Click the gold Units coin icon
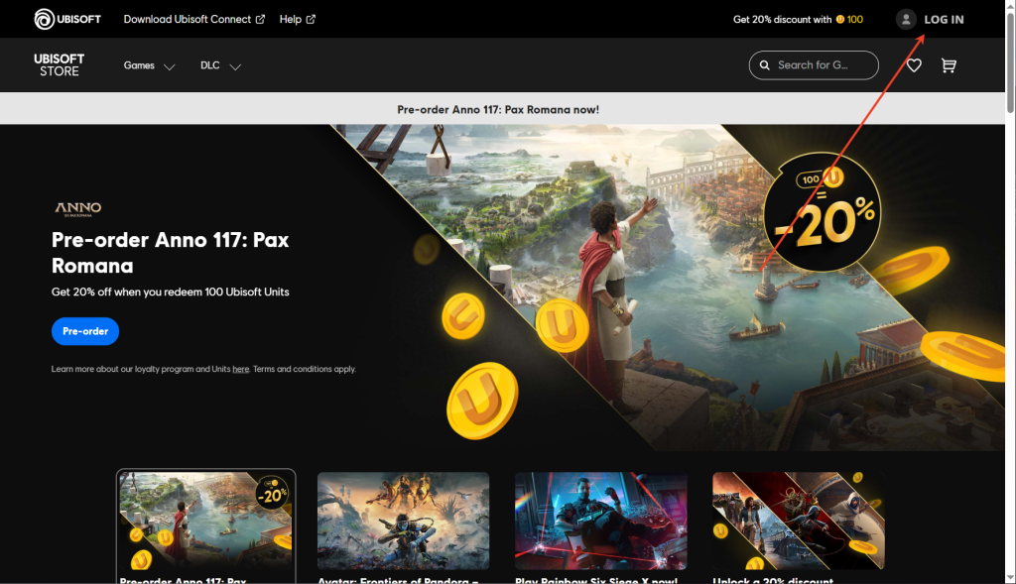The height and width of the screenshot is (584, 1016). 839,19
